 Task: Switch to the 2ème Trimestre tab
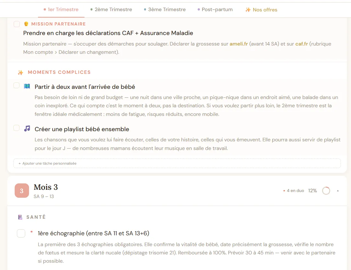tap(111, 10)
